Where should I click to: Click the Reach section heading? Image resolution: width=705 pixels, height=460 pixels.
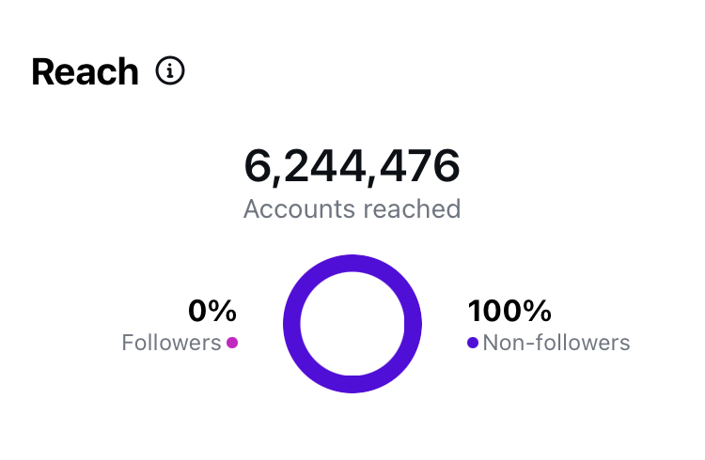click(x=85, y=72)
